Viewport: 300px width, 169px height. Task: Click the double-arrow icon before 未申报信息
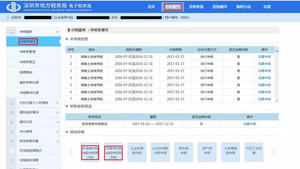tap(67, 39)
